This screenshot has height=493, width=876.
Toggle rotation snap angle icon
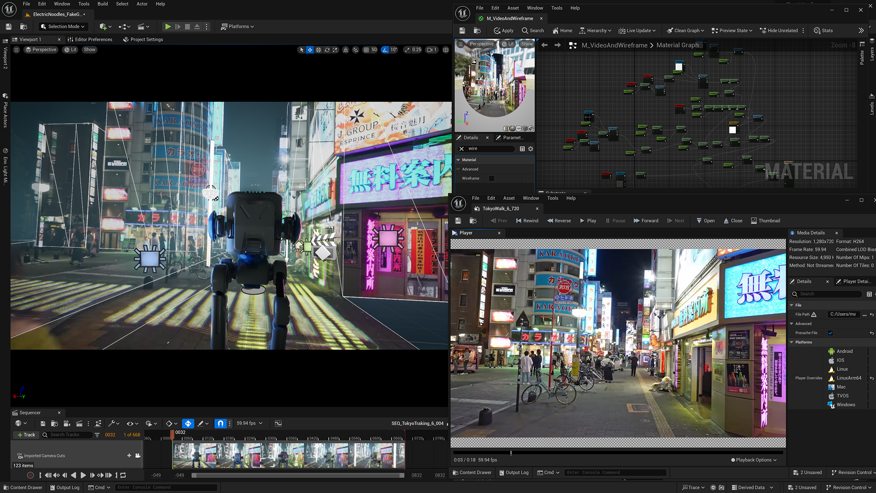click(385, 50)
